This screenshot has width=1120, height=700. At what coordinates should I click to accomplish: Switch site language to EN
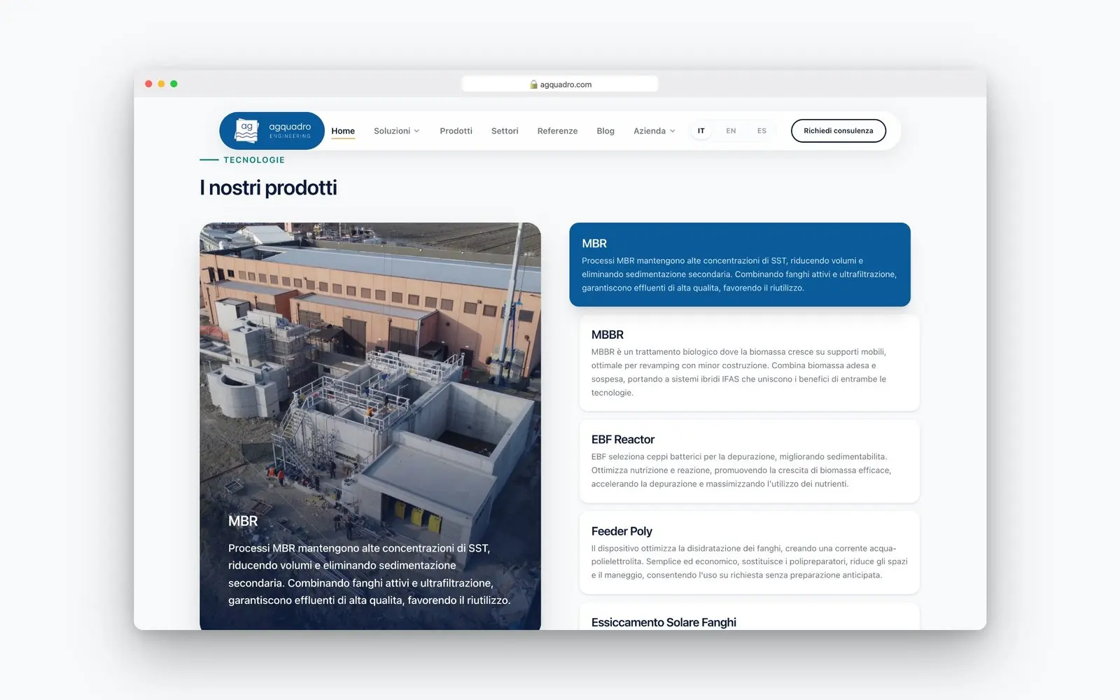click(731, 131)
